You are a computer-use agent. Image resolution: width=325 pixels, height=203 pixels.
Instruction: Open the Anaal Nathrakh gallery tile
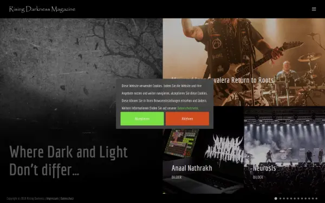tap(203, 150)
